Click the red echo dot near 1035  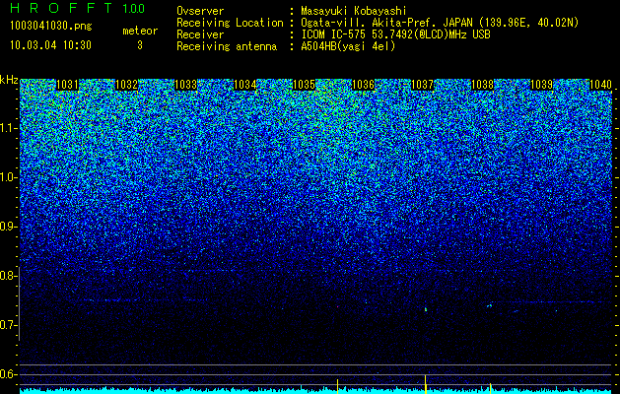pos(338,306)
